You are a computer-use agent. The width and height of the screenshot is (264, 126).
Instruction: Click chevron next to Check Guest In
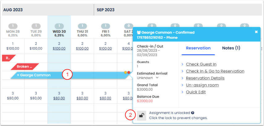point(182,64)
